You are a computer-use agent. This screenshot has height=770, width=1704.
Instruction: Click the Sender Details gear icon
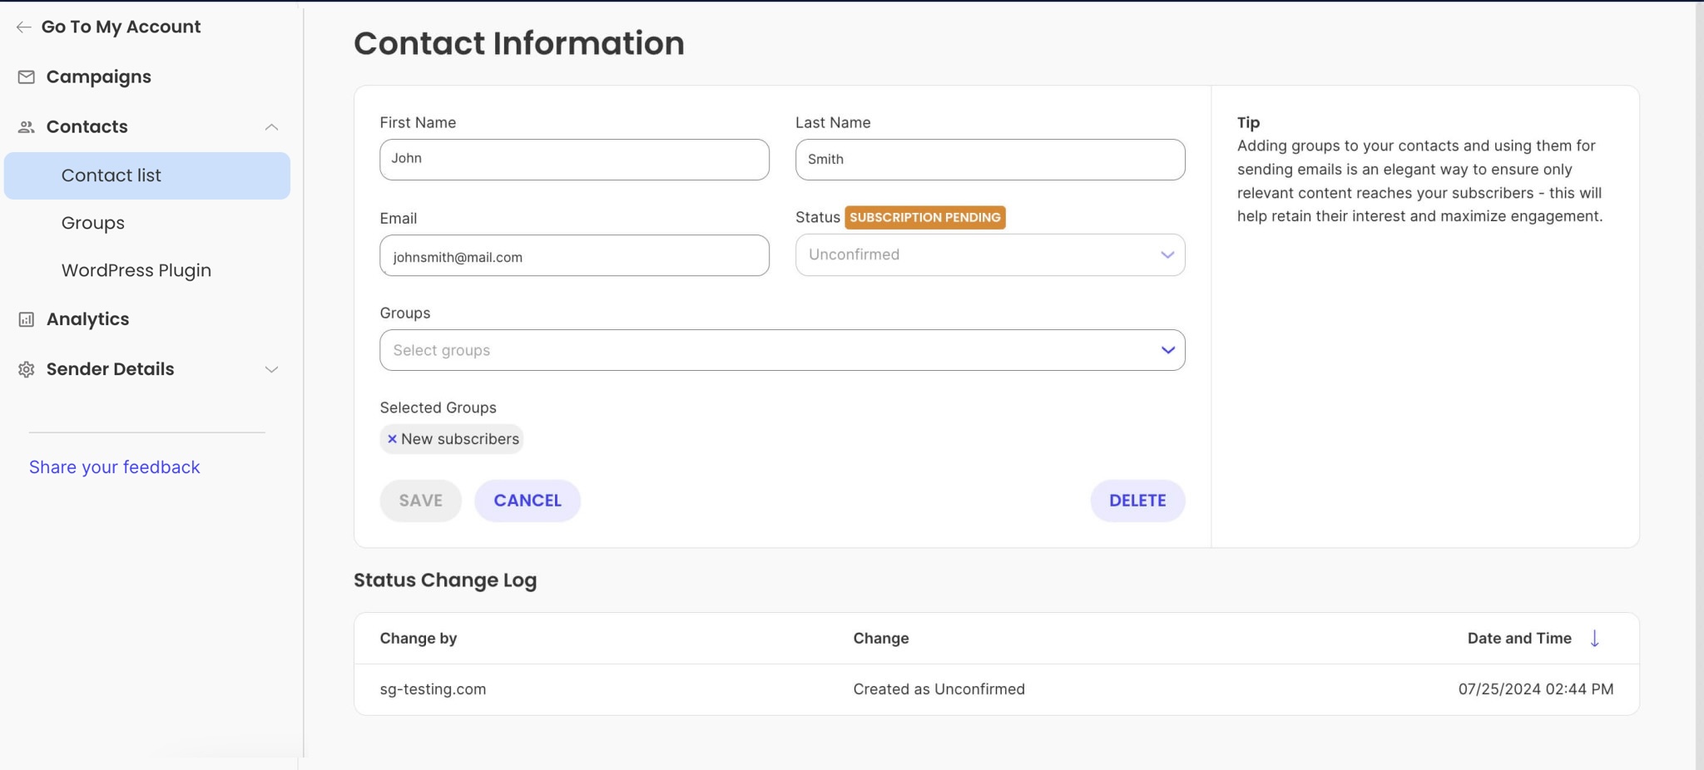tap(27, 369)
